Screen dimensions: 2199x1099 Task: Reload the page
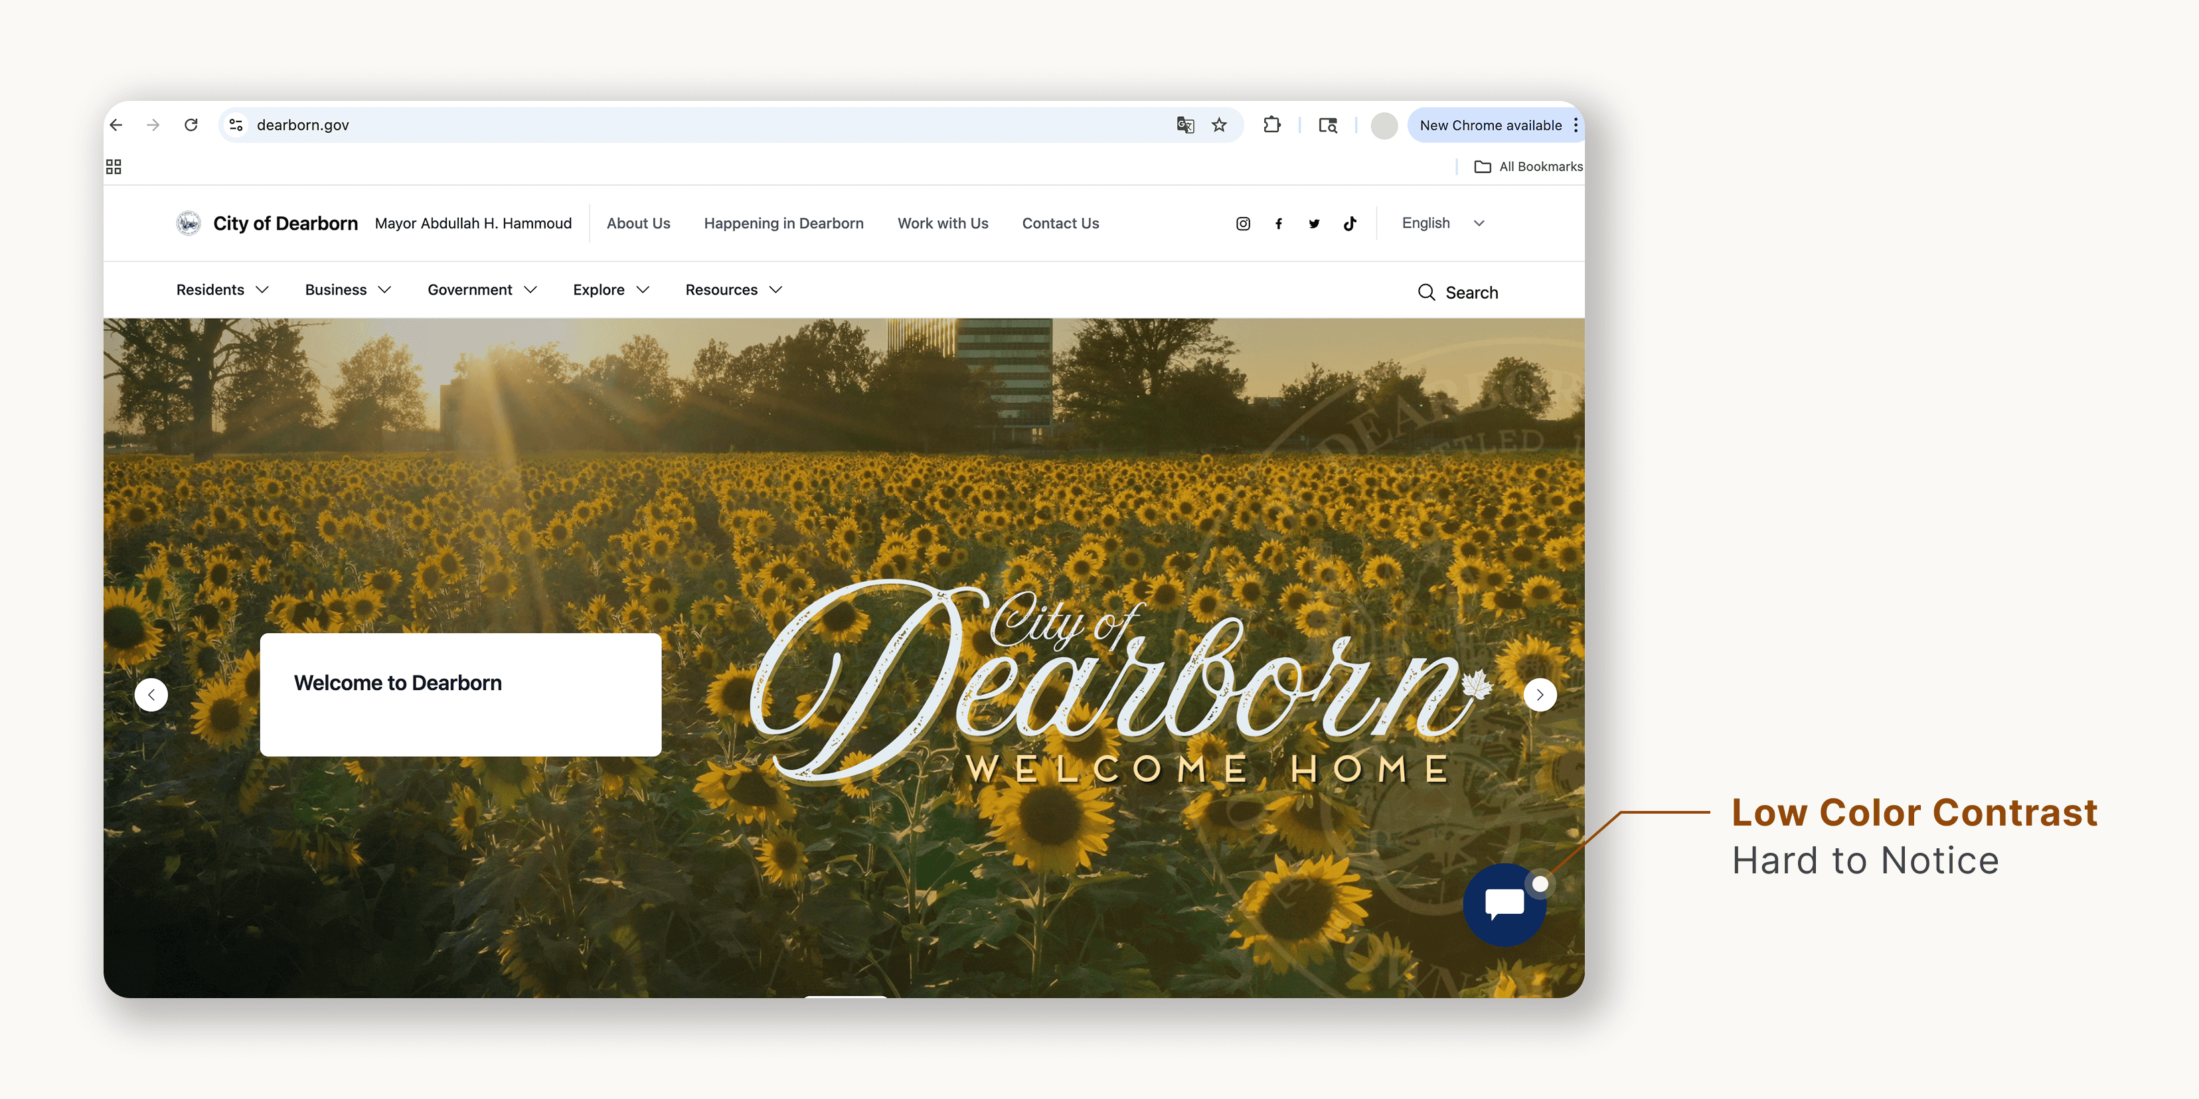coord(191,125)
